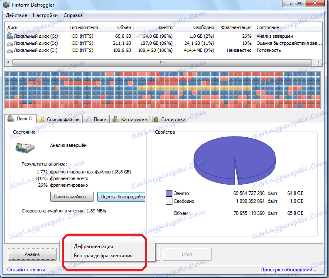This screenshot has width=329, height=278.
Task: Sort drives by the Диск column header
Action: 36,27
